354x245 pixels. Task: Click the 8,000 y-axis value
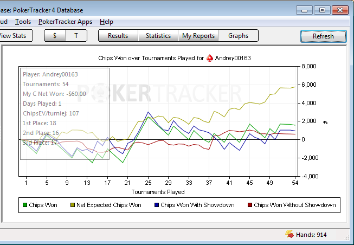pyautogui.click(x=308, y=66)
